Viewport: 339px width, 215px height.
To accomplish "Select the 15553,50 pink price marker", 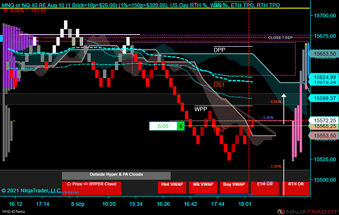I will click(323, 136).
